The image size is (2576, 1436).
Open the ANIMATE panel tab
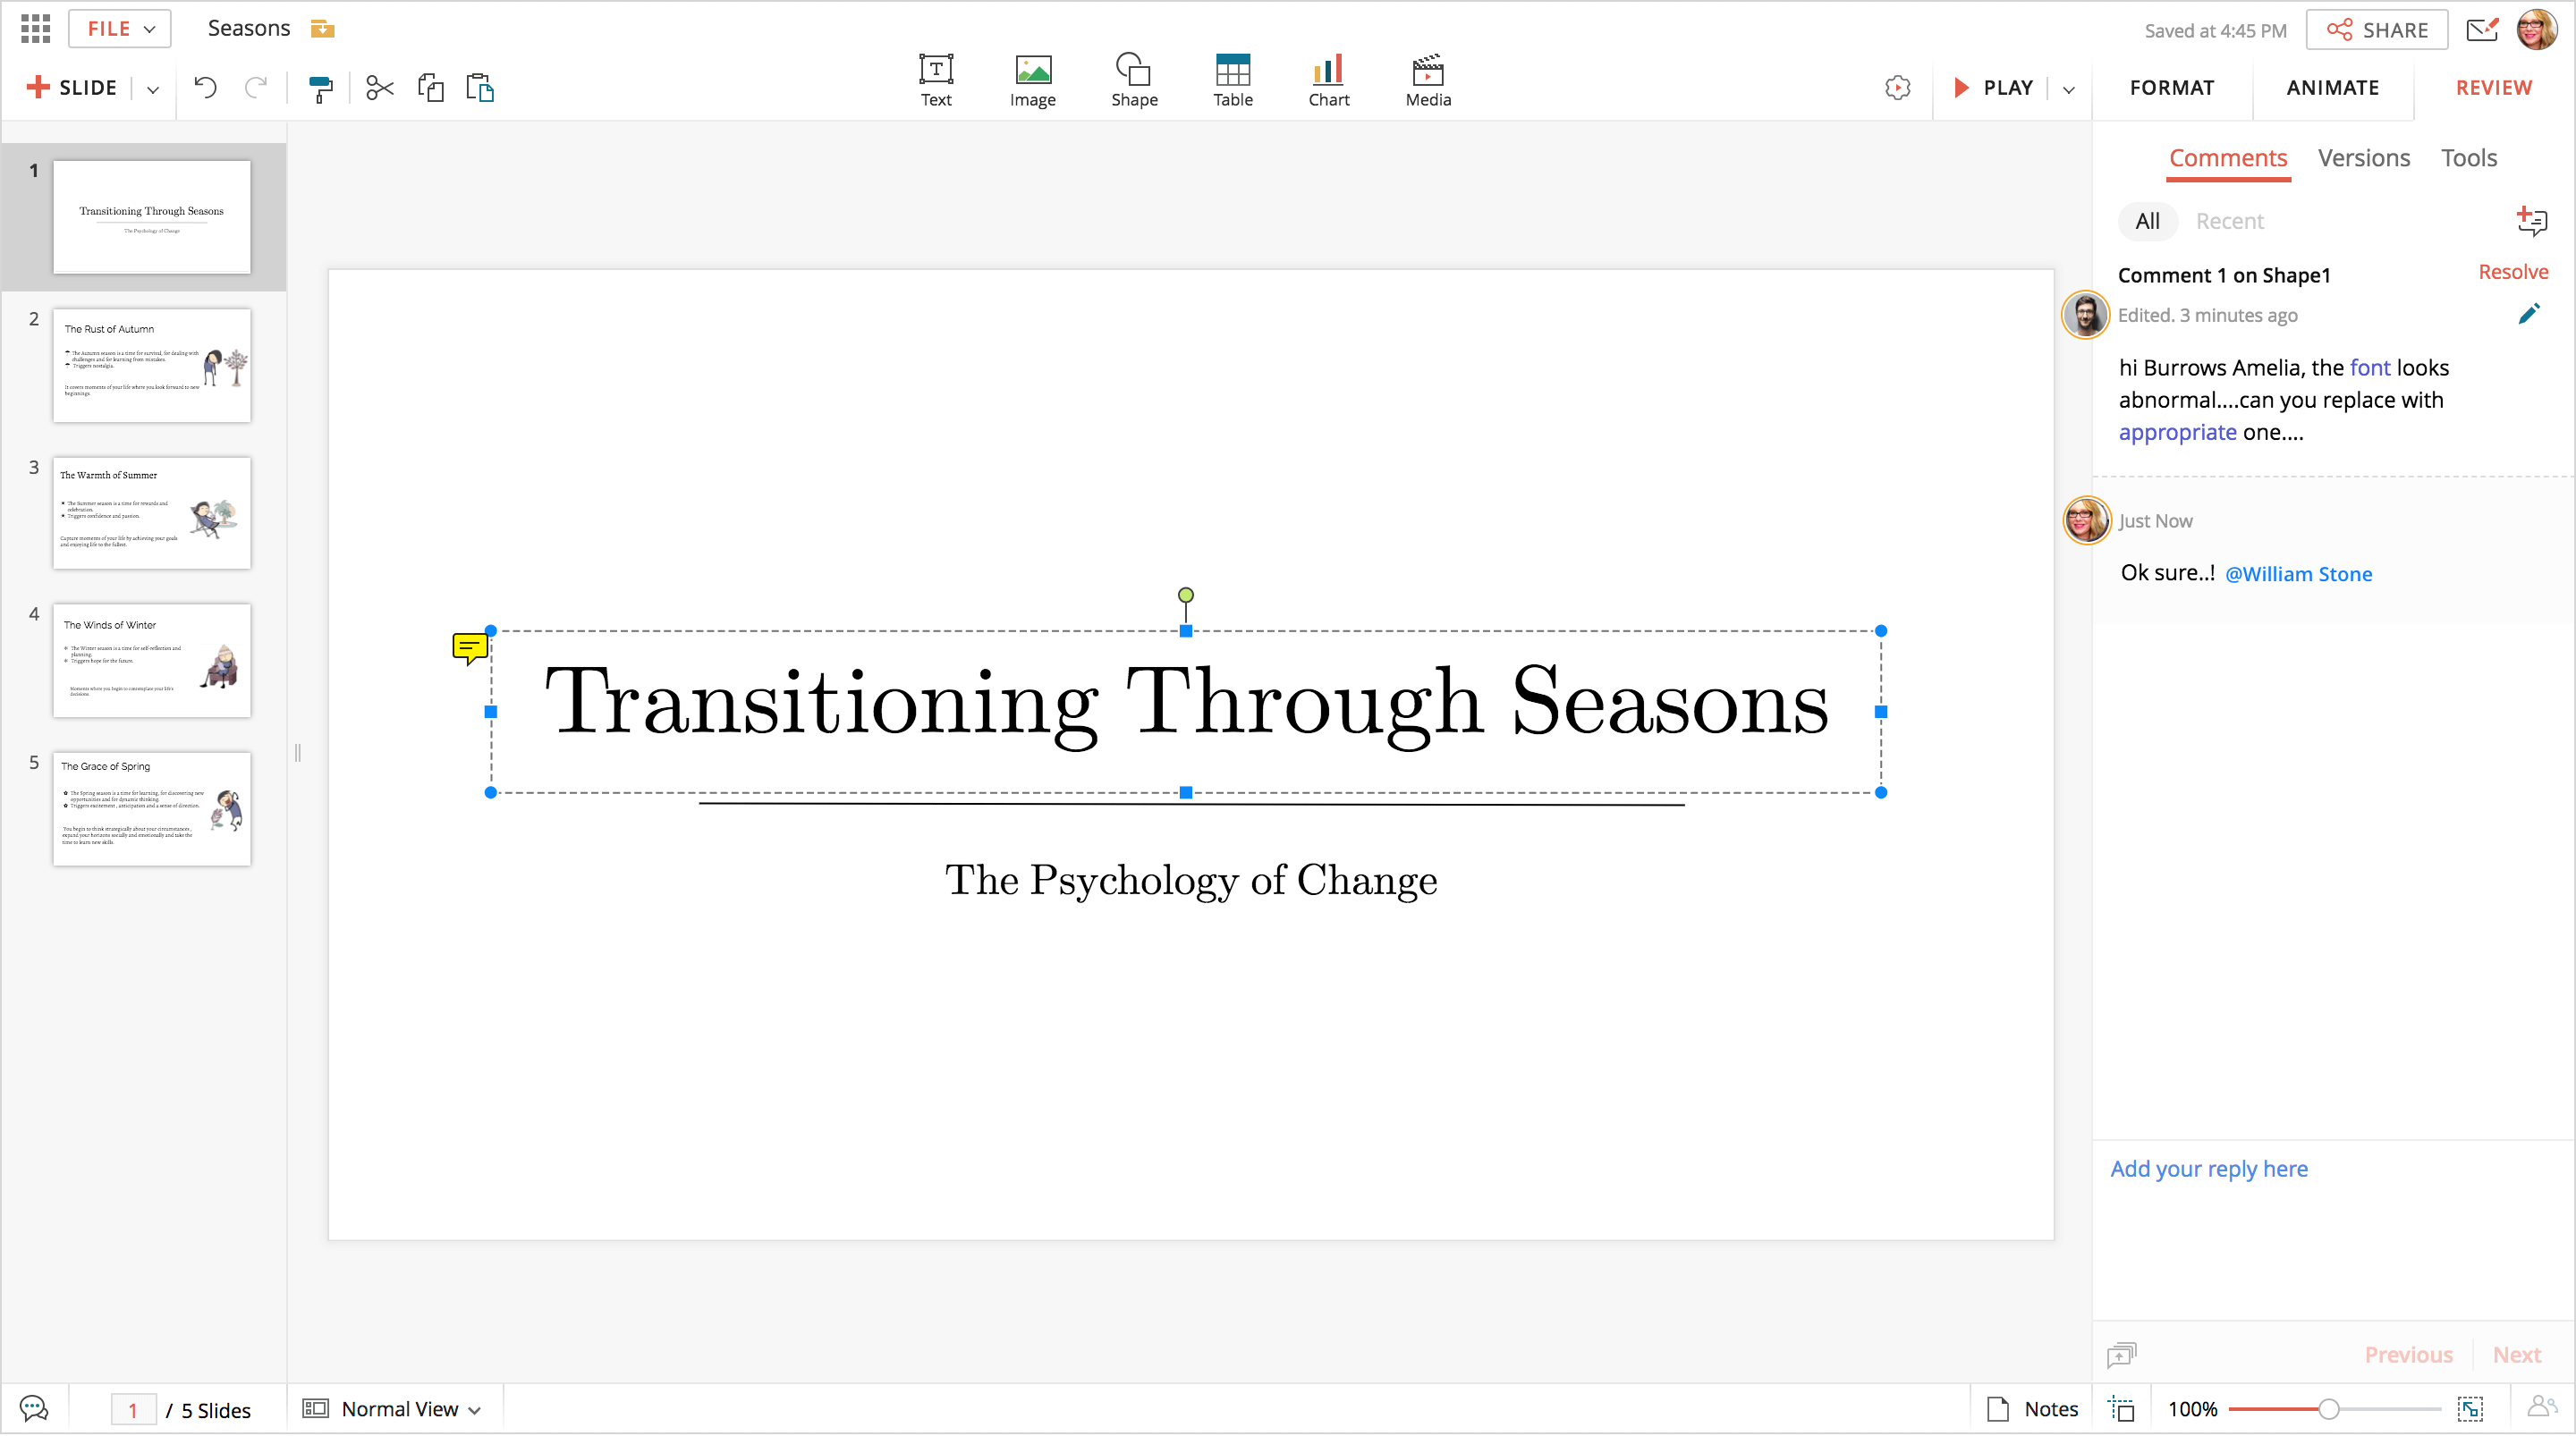2332,88
